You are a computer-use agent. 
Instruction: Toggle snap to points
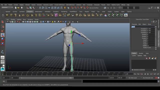pyautogui.click(x=78, y=8)
